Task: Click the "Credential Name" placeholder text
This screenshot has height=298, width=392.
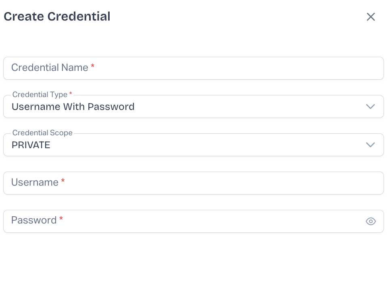Action: (50, 68)
